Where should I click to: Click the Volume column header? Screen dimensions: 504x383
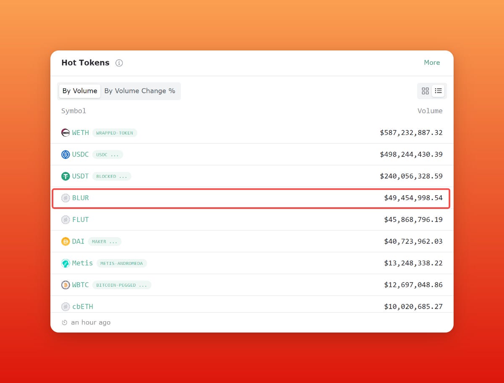[430, 111]
